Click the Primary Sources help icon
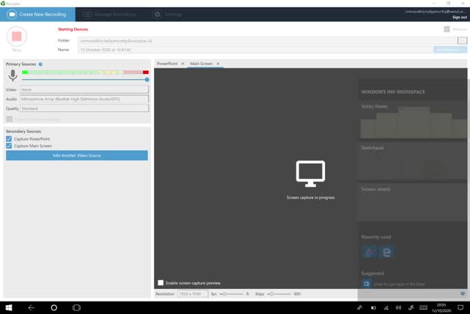Image resolution: width=470 pixels, height=314 pixels. tap(41, 64)
